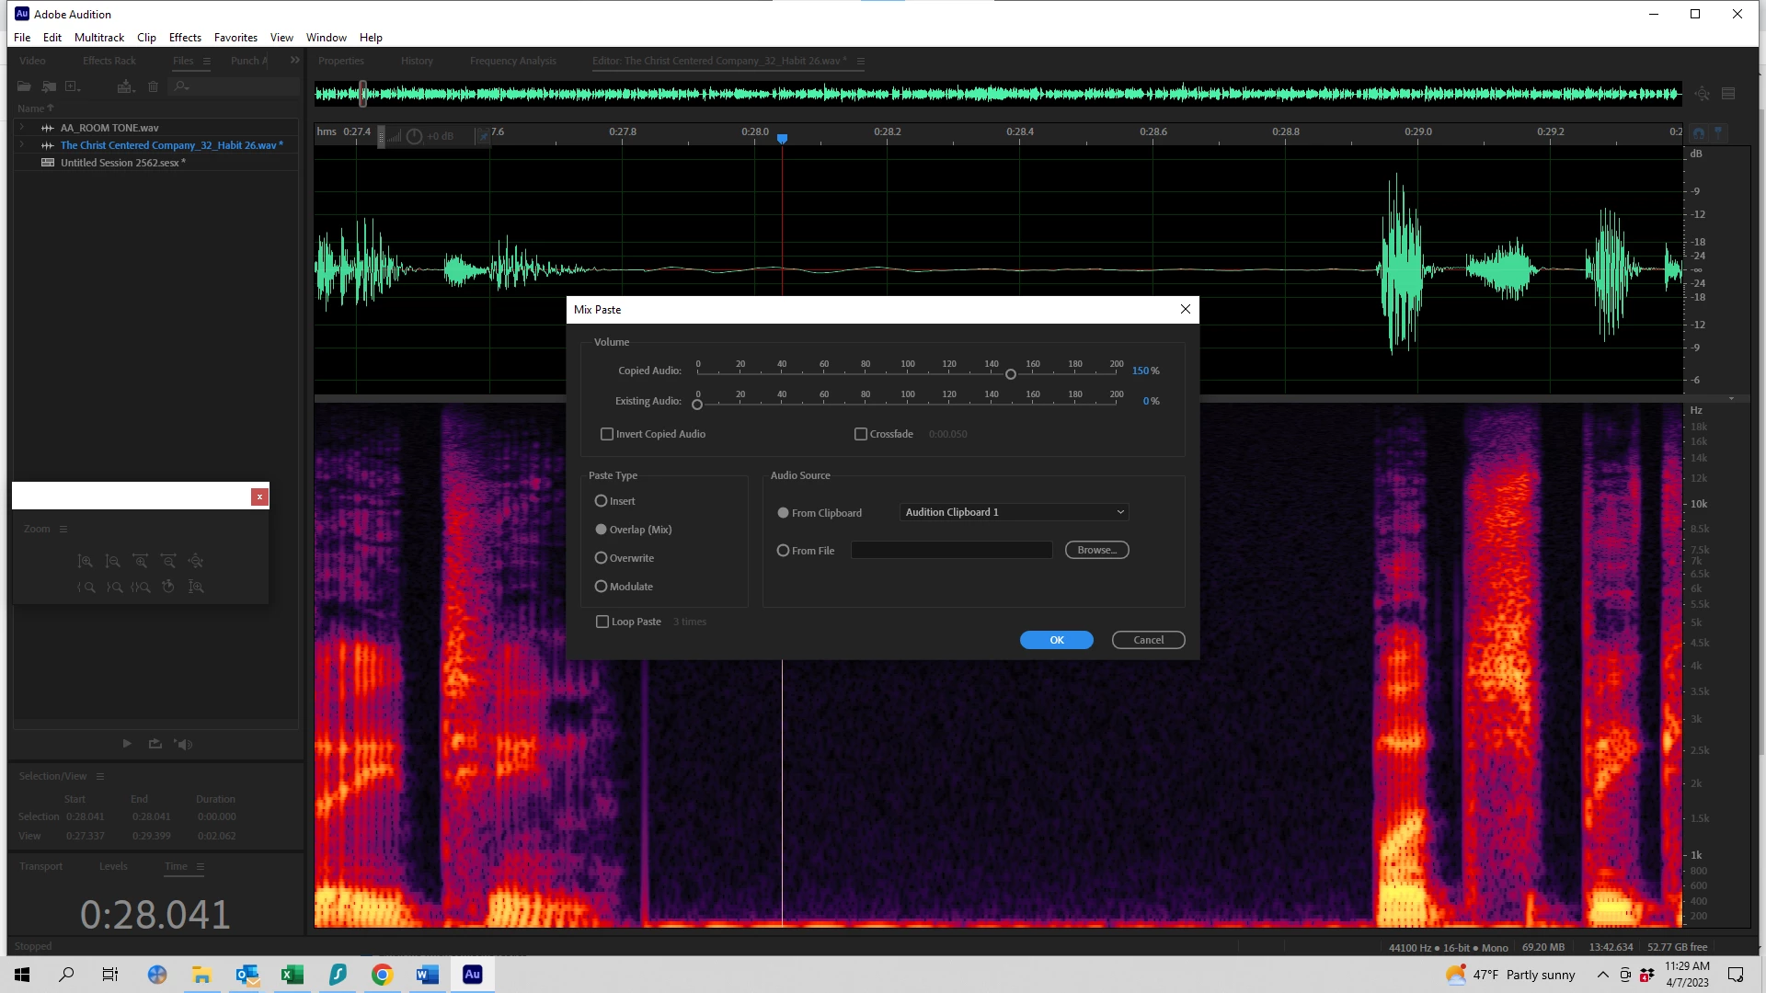This screenshot has width=1766, height=993.
Task: Check the Crossfade option
Action: 861,434
